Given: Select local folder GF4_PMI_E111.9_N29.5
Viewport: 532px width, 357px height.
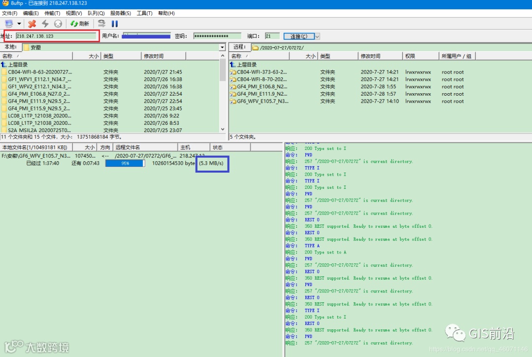Looking at the screenshot, I should pyautogui.click(x=109, y=101).
